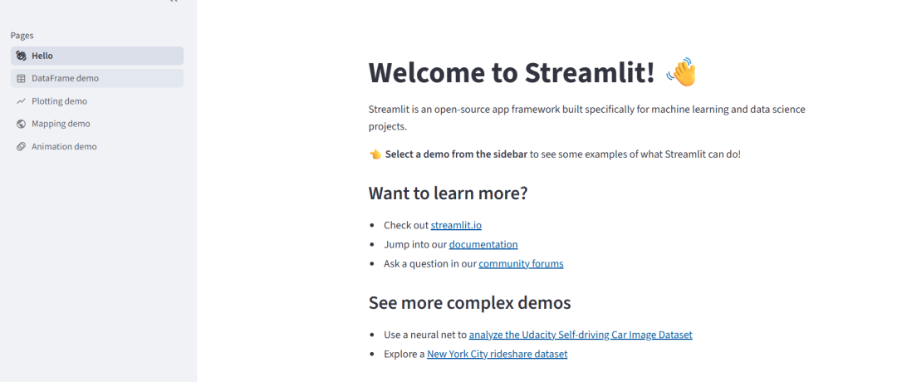The height and width of the screenshot is (382, 897).
Task: Click the See more complex demos heading
Action: coord(469,302)
